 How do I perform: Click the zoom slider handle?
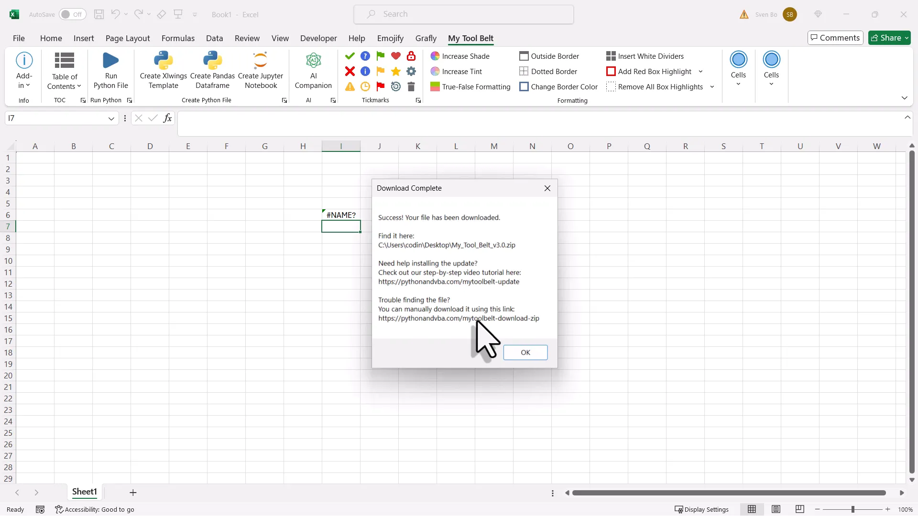[852, 509]
